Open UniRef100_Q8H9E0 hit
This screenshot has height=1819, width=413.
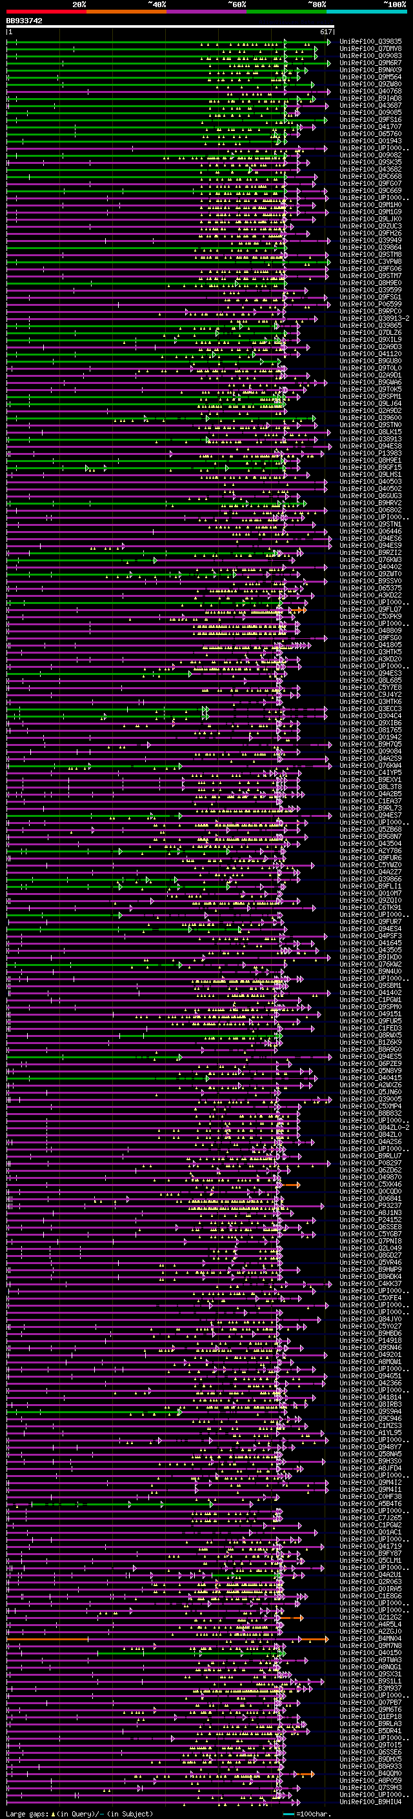coord(370,283)
